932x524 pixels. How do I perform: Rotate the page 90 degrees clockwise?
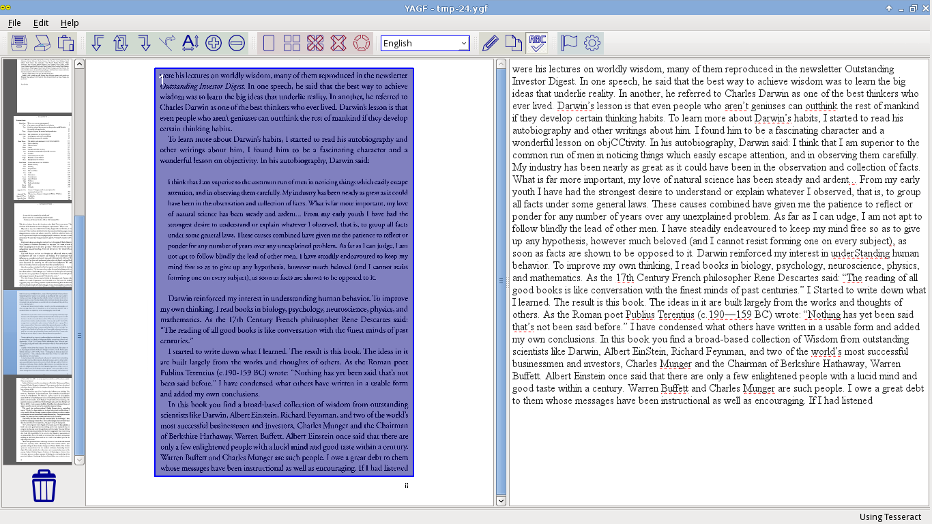point(144,43)
